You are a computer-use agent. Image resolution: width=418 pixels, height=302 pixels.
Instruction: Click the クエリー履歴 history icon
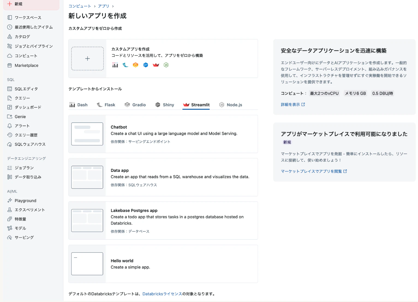pos(10,135)
